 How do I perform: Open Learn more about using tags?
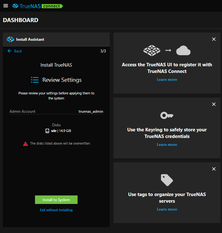click(167, 209)
